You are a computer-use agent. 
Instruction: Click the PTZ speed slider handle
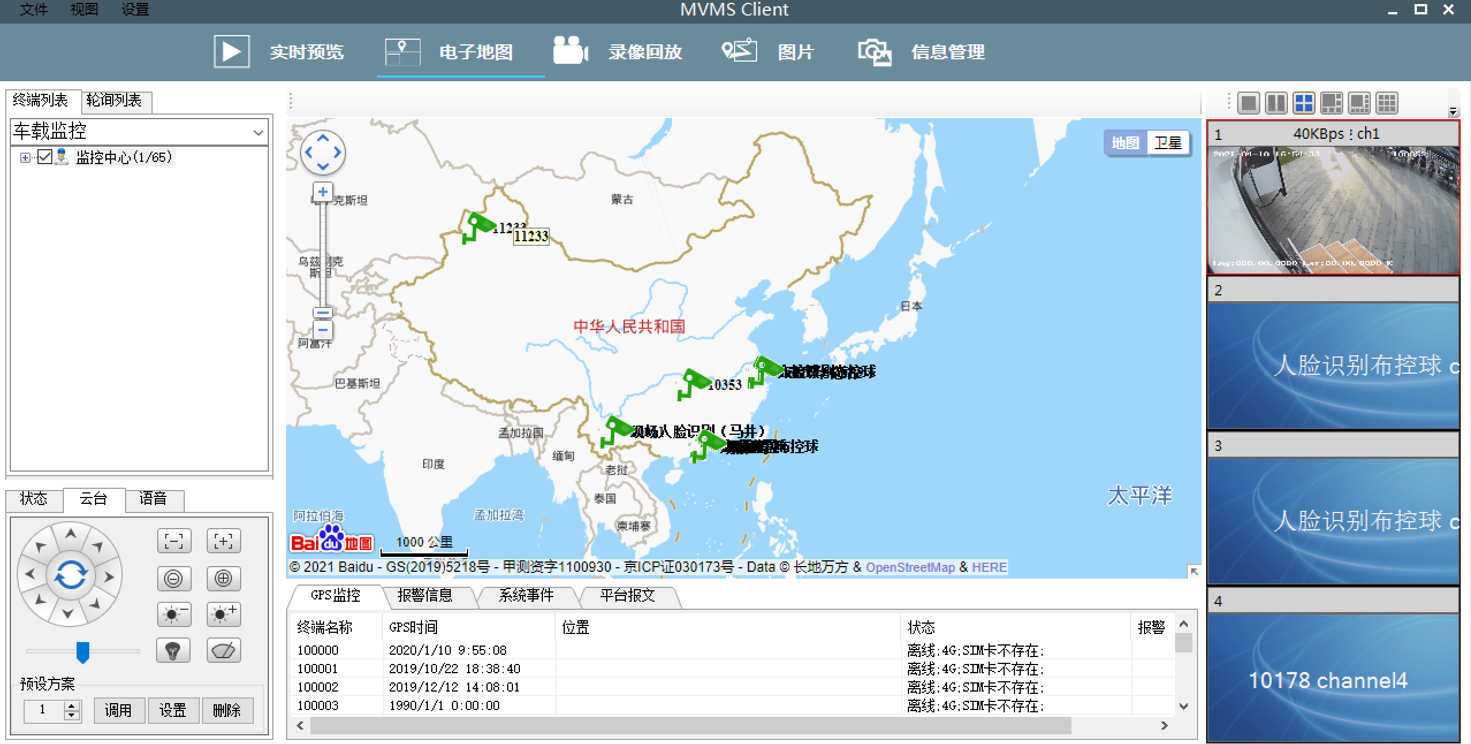click(83, 652)
